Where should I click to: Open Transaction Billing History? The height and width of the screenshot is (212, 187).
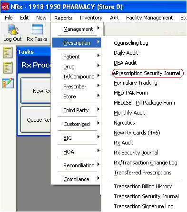point(143,186)
